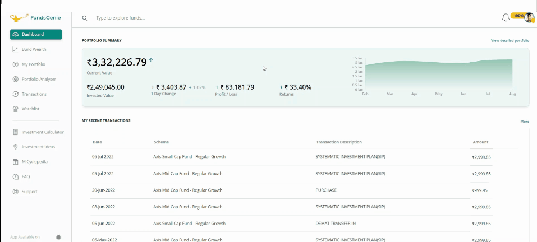Click the Dashboard gauge icon
The image size is (537, 242).
(x=15, y=35)
